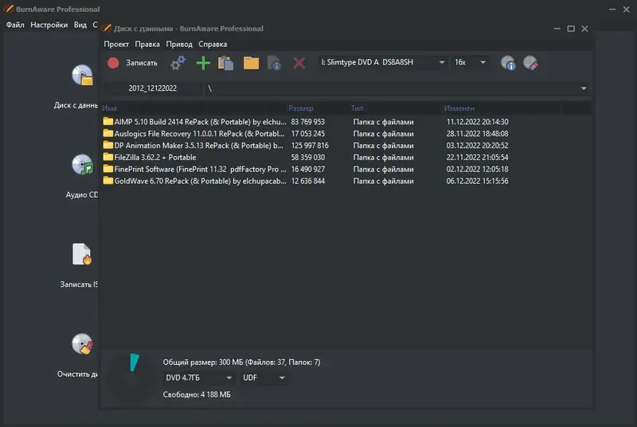The width and height of the screenshot is (637, 427).
Task: Close the Диск с данными window
Action: pyautogui.click(x=584, y=29)
